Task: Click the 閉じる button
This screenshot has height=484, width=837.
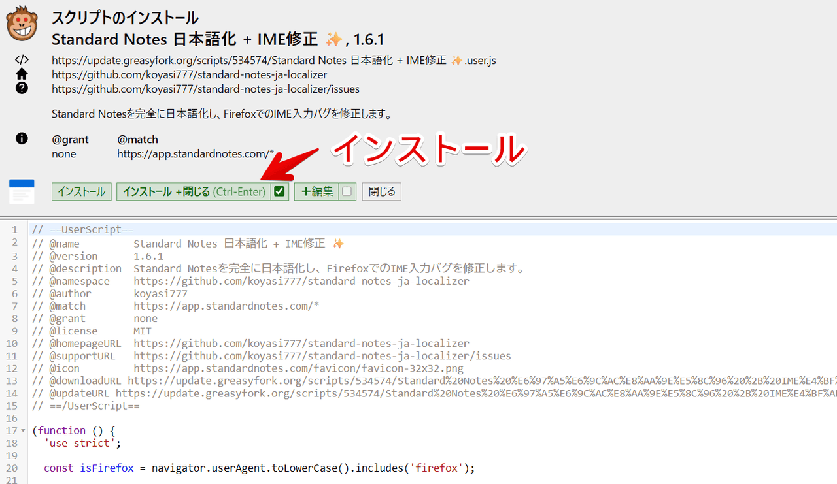Action: pyautogui.click(x=382, y=191)
